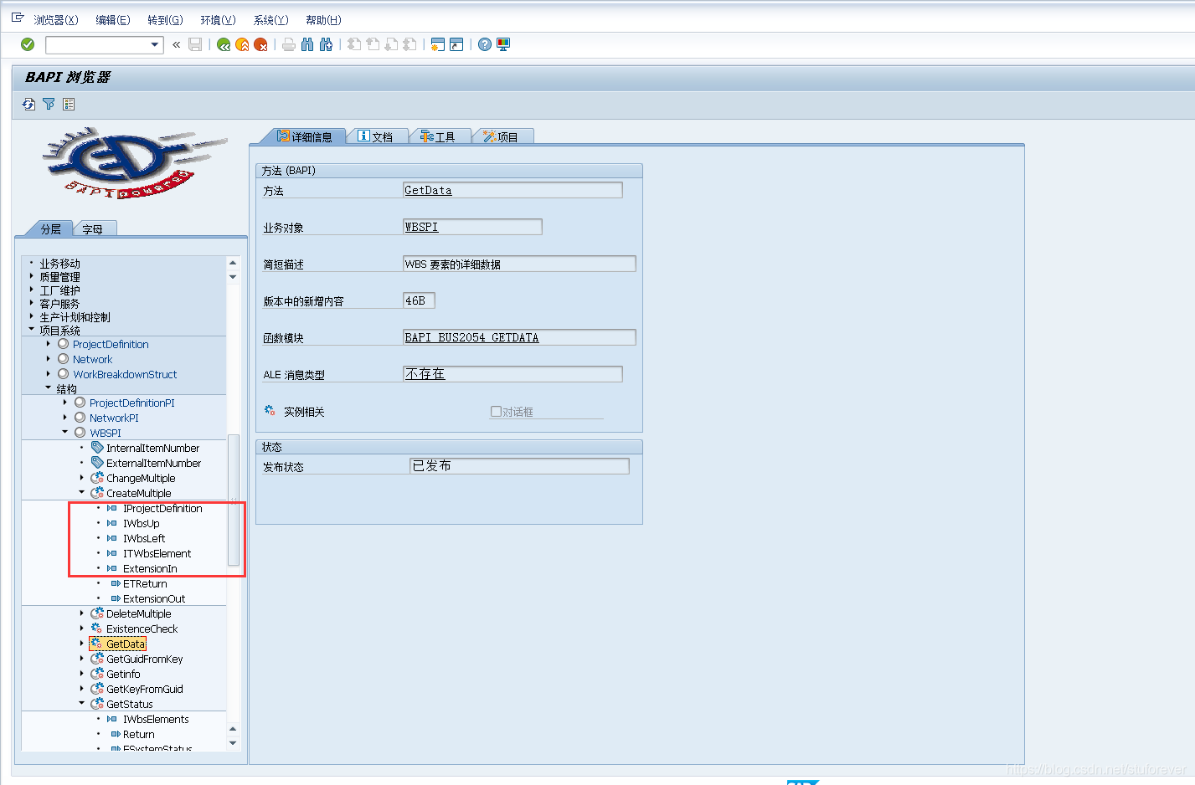Screen dimensions: 1195x785
Task: Open the 编辑(E) menu
Action: (x=113, y=20)
